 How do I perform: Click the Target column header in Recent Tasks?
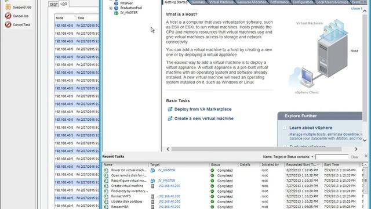point(179,164)
